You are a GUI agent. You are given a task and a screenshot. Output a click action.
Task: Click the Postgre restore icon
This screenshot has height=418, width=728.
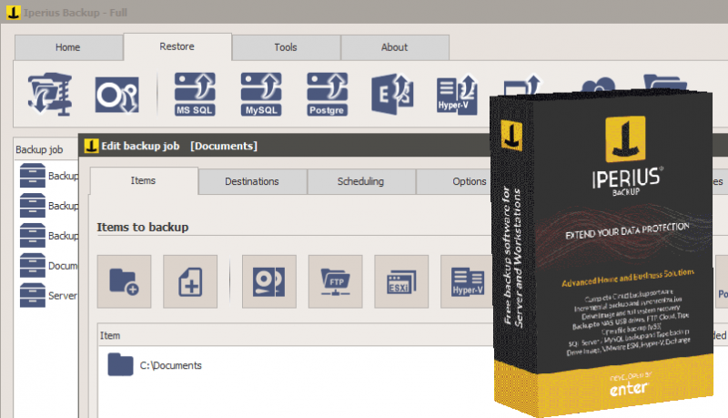327,94
